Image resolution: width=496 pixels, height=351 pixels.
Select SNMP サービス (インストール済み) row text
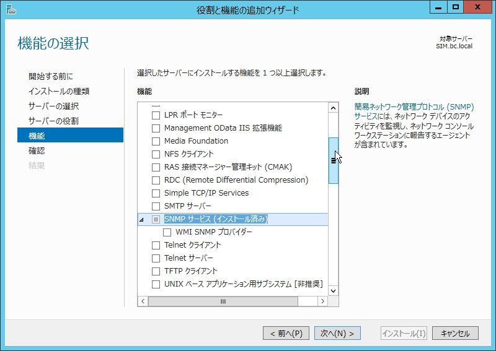[216, 219]
